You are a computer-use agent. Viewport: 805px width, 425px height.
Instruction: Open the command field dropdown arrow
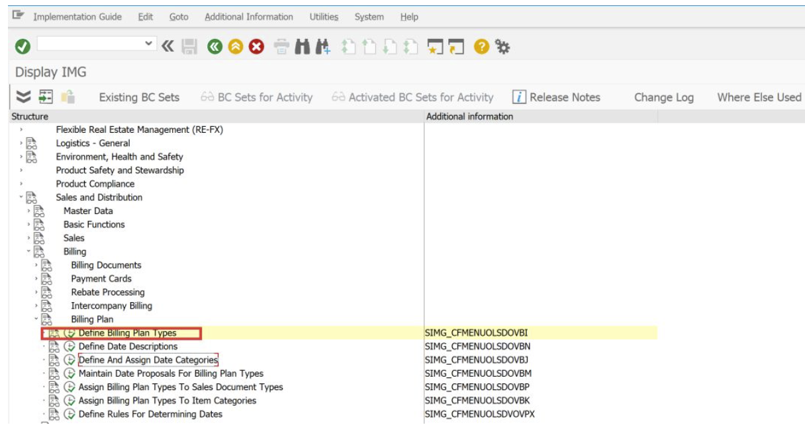[x=148, y=44]
